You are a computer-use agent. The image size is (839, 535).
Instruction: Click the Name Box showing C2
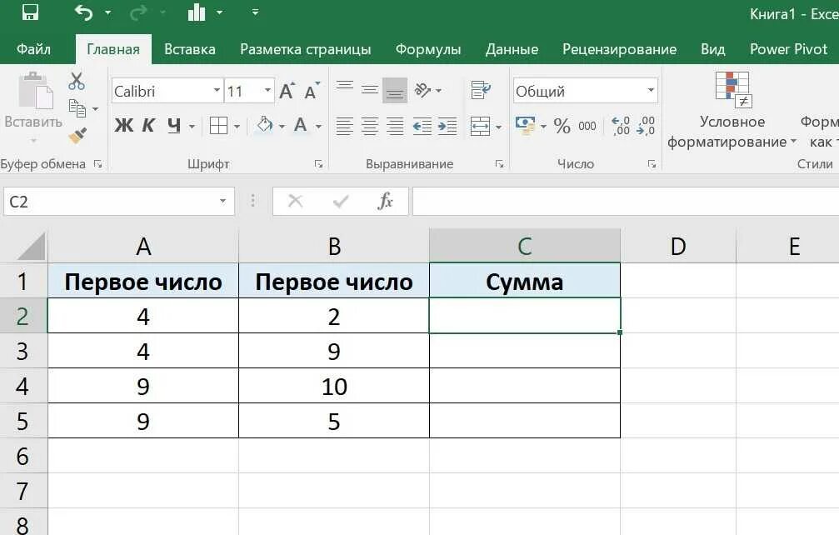(119, 201)
